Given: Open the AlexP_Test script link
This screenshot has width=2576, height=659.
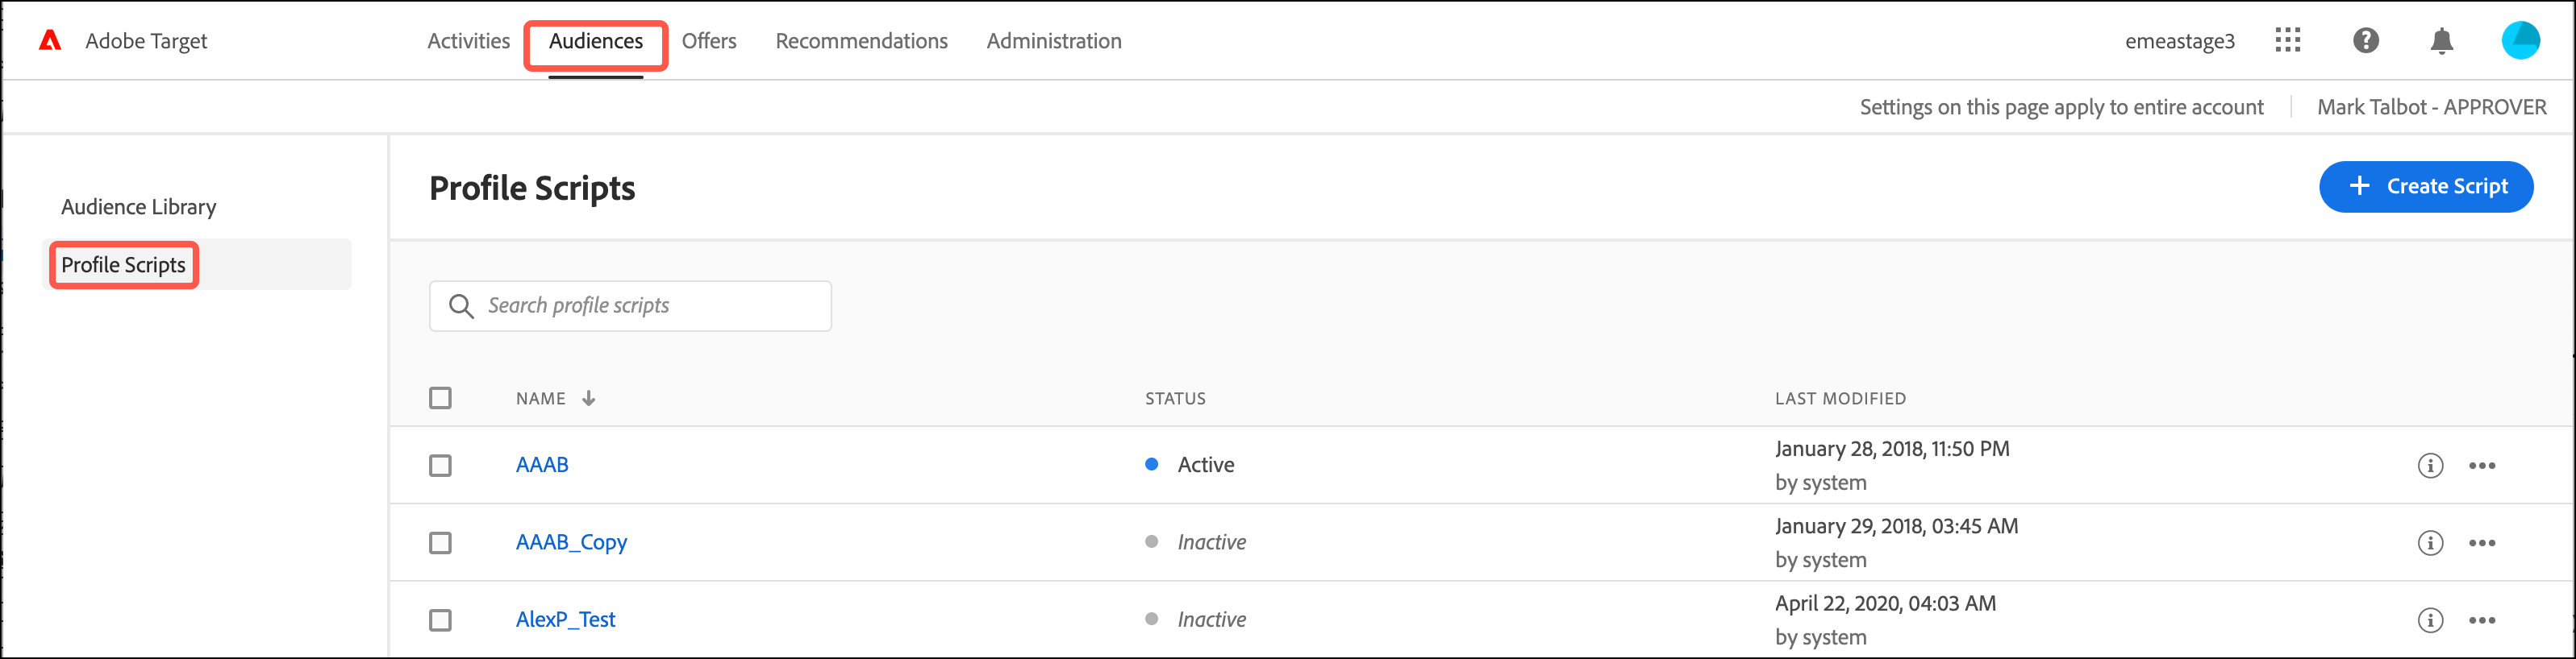Looking at the screenshot, I should tap(565, 620).
